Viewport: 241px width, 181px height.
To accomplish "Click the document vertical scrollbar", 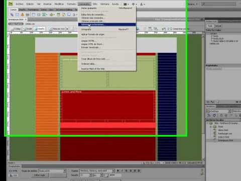I will pos(203,97).
